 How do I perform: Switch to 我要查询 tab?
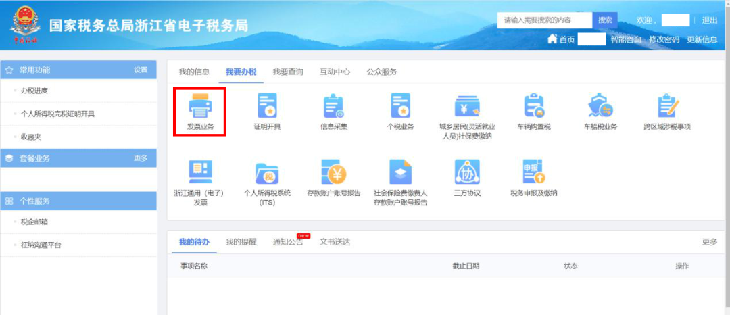coord(288,72)
